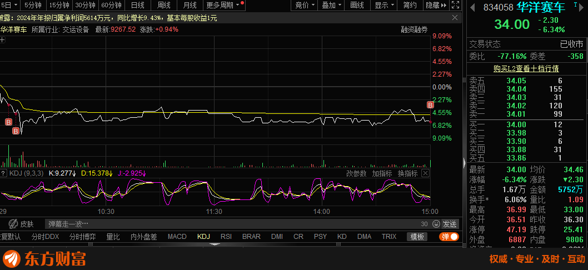588x270 pixels.
Task: Open the 竞价 dropdown
Action: click(x=305, y=5)
